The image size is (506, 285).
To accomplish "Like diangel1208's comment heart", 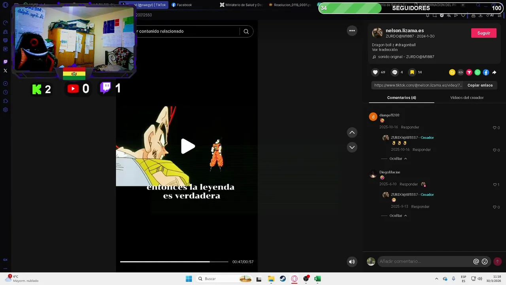I will tap(494, 128).
